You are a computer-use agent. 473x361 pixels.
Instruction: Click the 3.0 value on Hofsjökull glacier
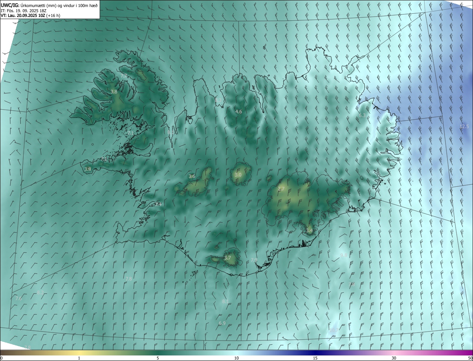(238, 175)
